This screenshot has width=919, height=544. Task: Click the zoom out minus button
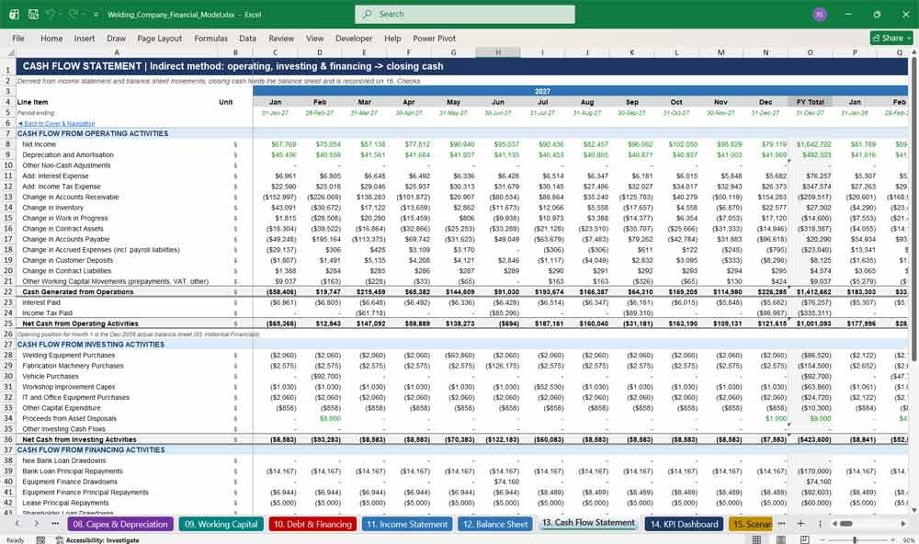point(823,540)
